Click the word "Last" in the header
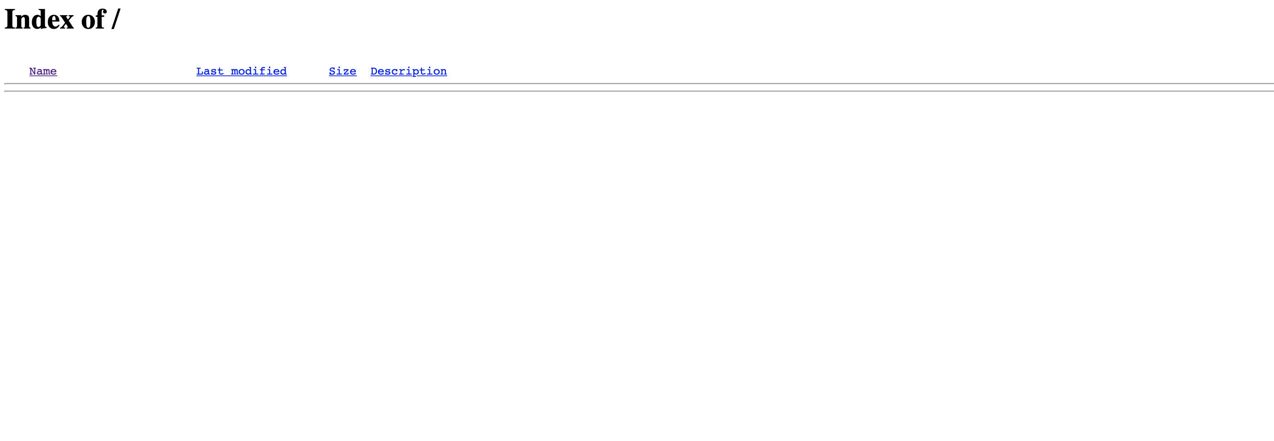 [210, 71]
